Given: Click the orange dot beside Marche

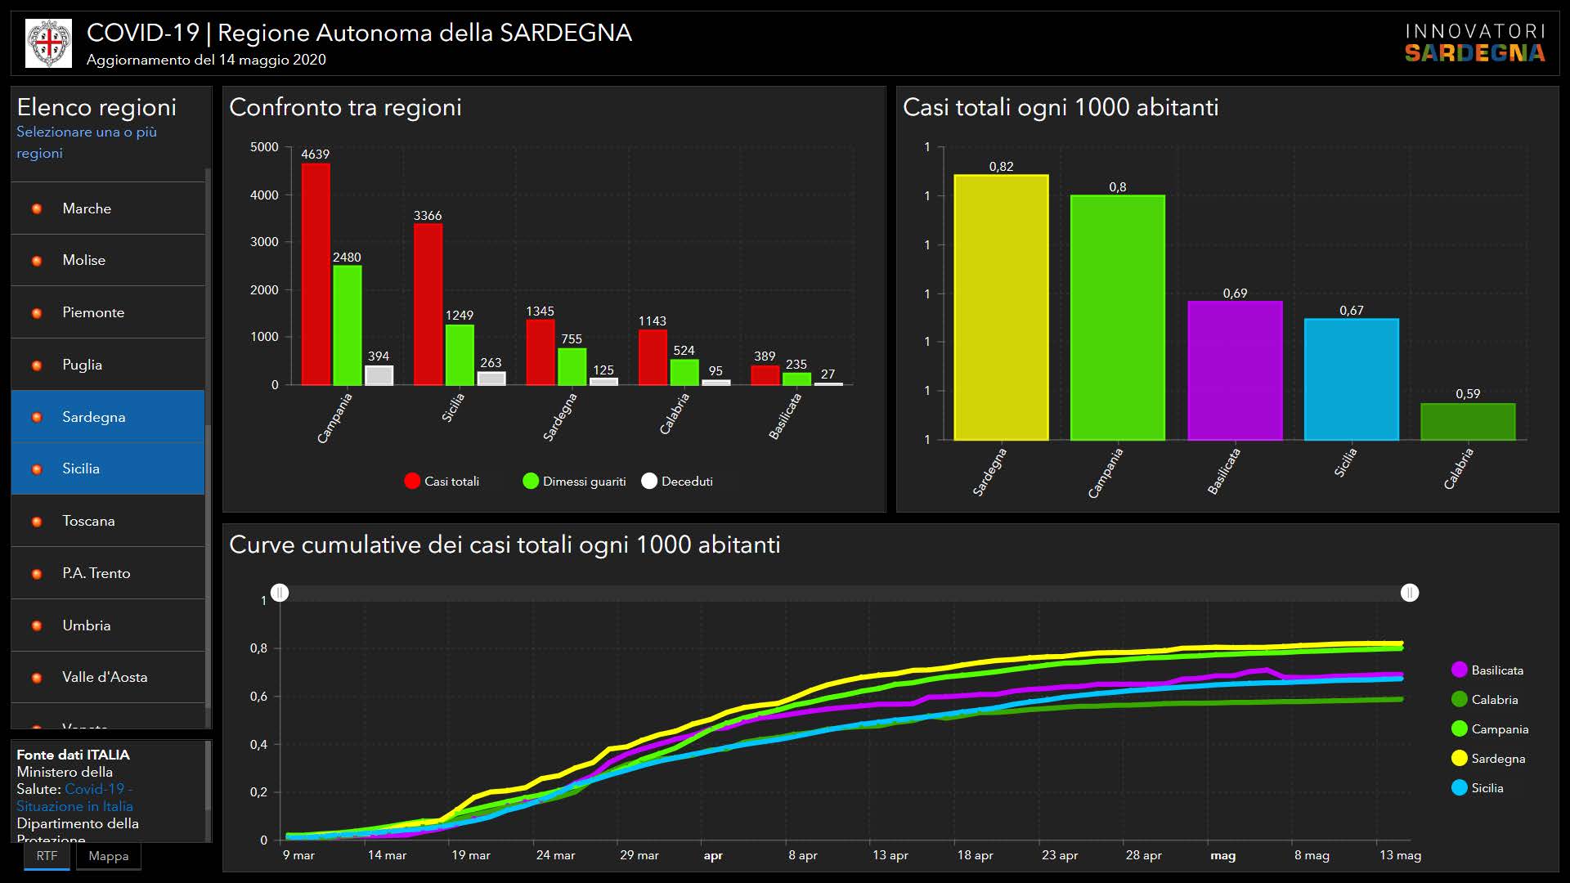Looking at the screenshot, I should tap(37, 208).
